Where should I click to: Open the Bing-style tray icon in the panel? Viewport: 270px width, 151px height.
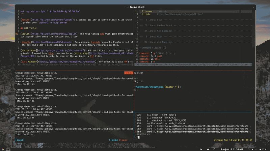[x=201, y=149]
